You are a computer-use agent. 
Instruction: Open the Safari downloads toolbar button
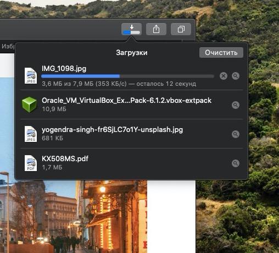click(131, 29)
